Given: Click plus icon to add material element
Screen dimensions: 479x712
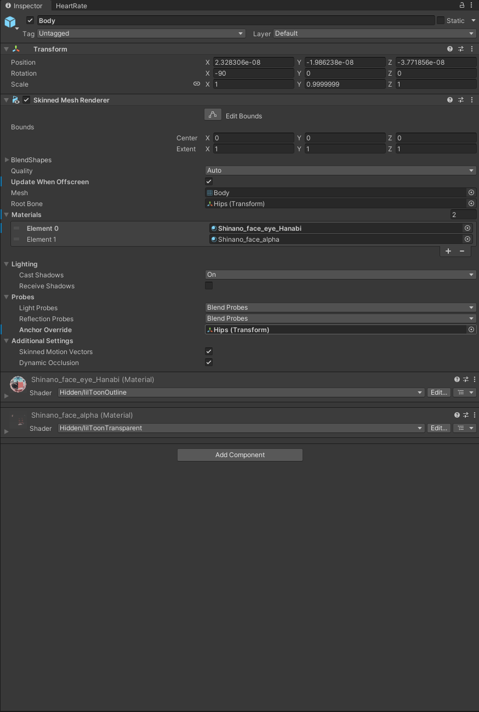Looking at the screenshot, I should coord(448,251).
